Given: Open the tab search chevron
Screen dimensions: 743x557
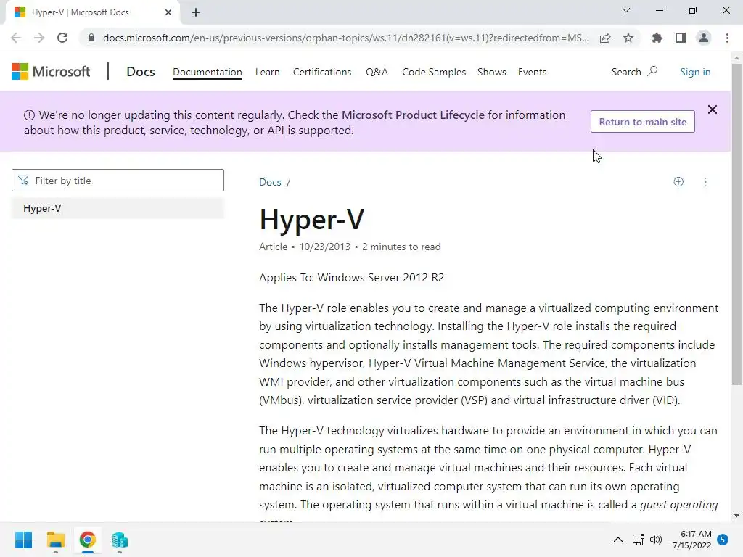Looking at the screenshot, I should coord(626,10).
